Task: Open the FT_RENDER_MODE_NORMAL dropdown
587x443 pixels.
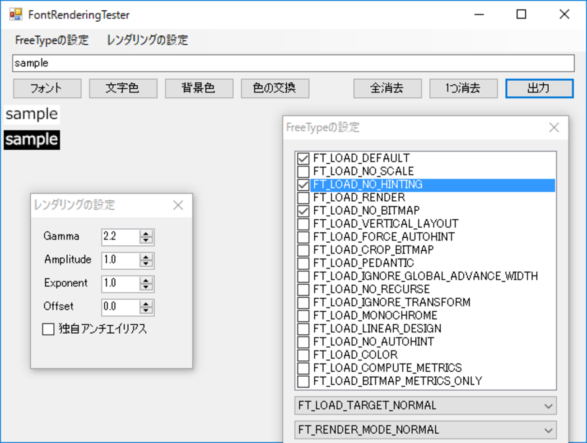Action: point(425,430)
